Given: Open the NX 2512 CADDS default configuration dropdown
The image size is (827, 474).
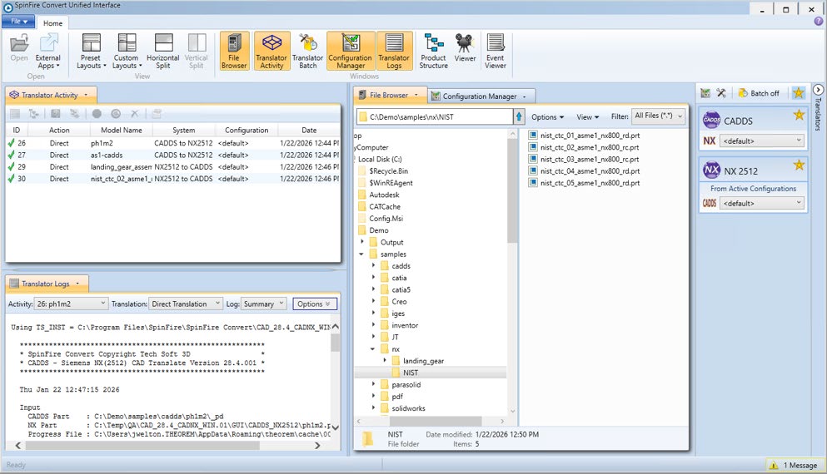Looking at the screenshot, I should click(x=761, y=203).
